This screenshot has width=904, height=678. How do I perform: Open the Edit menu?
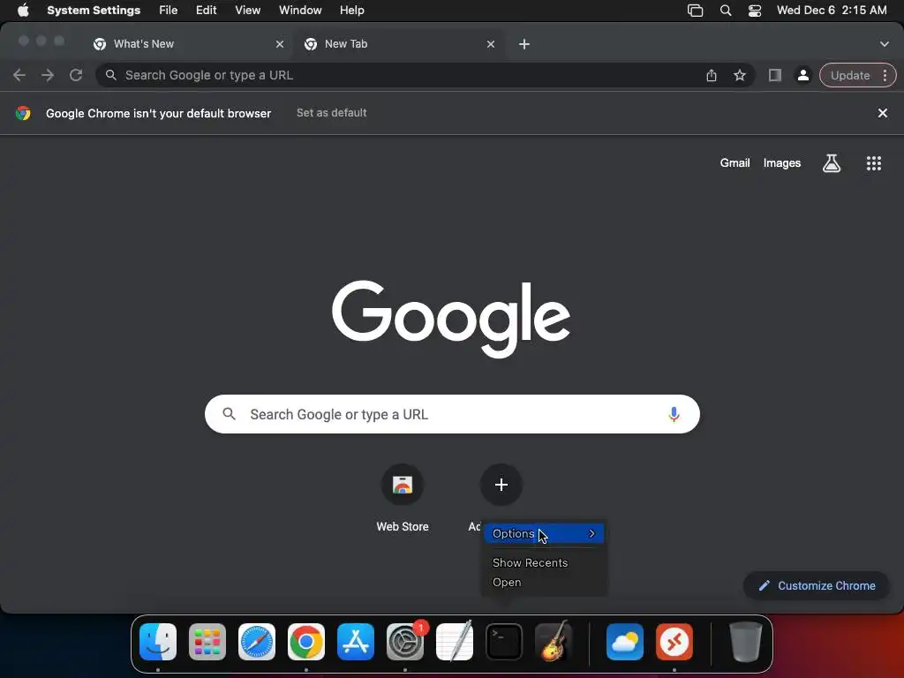(x=206, y=11)
